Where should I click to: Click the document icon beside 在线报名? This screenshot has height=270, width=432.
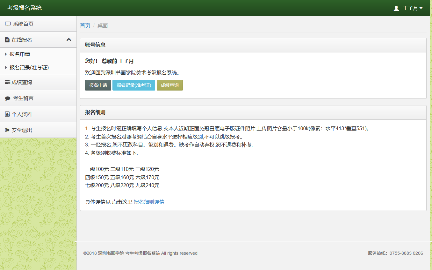coord(7,40)
